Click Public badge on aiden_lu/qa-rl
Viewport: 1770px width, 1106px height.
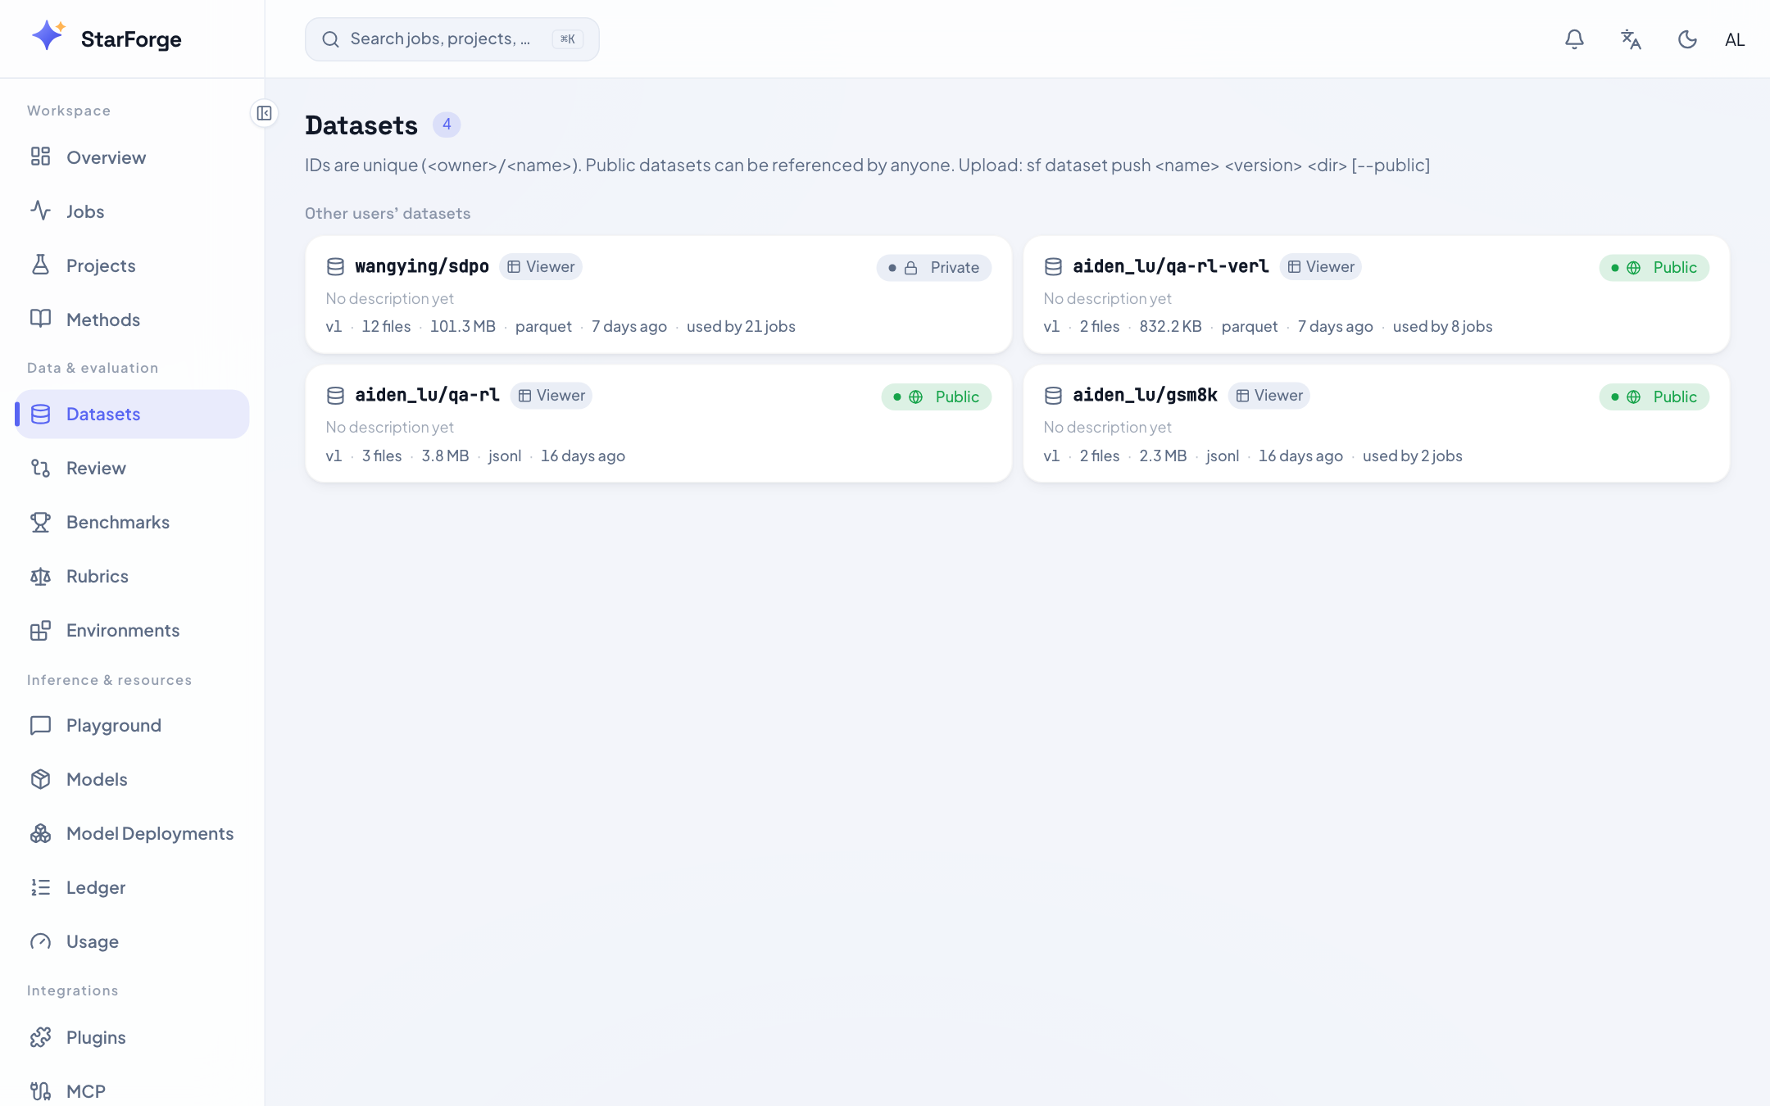tap(937, 397)
